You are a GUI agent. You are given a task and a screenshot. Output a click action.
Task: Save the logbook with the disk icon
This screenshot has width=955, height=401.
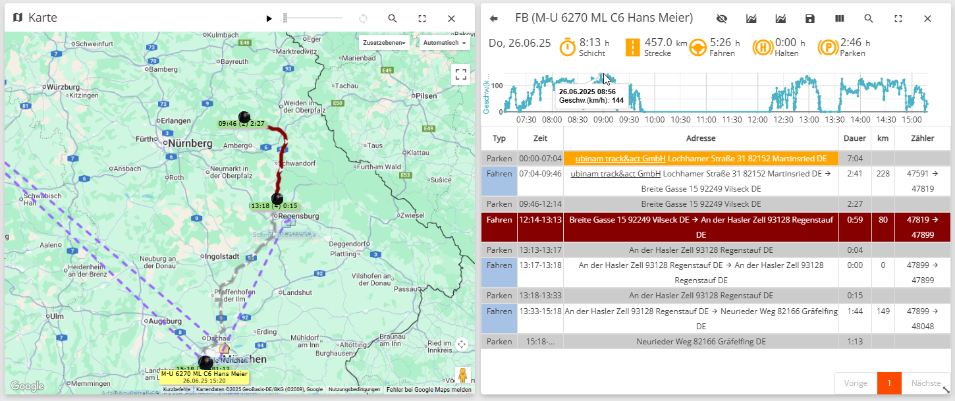(810, 18)
